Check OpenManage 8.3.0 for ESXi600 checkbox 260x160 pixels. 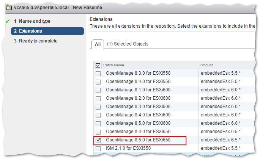tap(98, 107)
